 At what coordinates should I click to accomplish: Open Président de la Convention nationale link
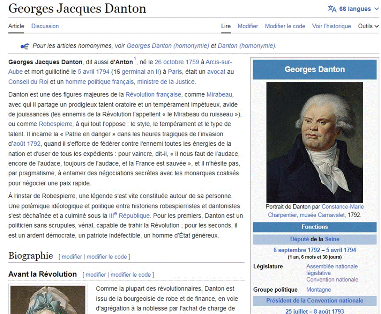[x=315, y=301]
